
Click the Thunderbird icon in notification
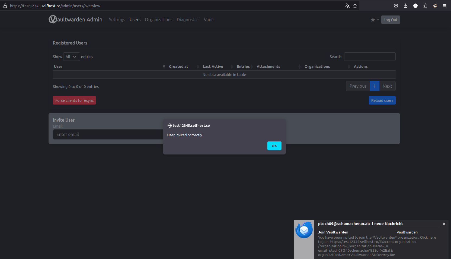304,230
